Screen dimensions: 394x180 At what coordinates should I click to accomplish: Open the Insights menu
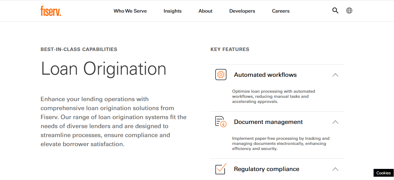[172, 11]
